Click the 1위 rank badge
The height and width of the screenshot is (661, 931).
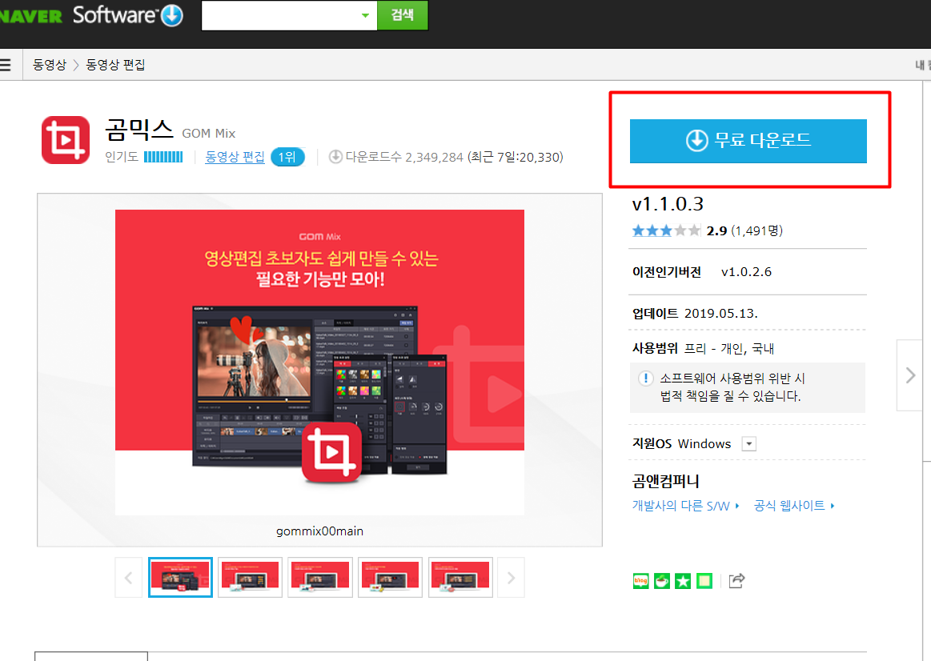[x=287, y=157]
